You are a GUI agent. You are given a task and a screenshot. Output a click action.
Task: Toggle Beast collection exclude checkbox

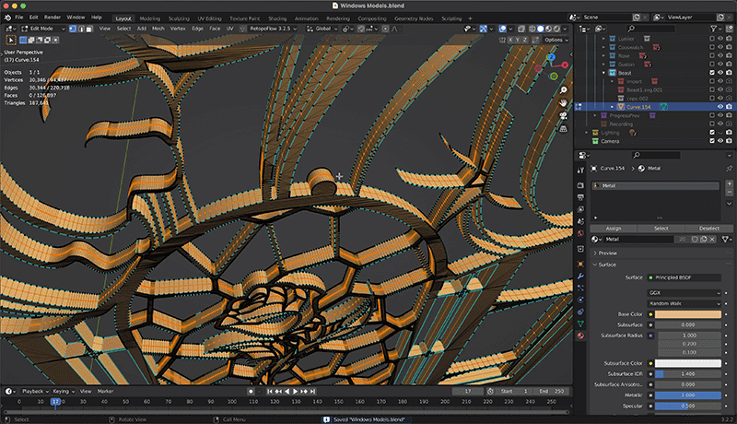pyautogui.click(x=712, y=73)
